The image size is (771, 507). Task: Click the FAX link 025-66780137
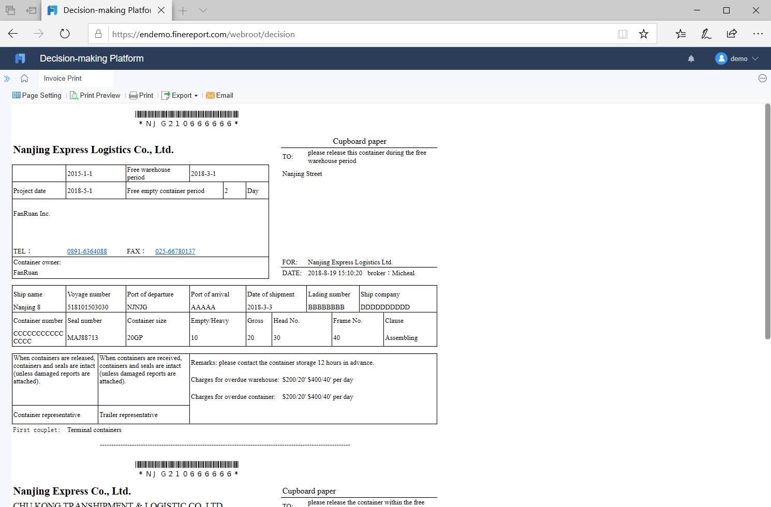click(x=175, y=251)
